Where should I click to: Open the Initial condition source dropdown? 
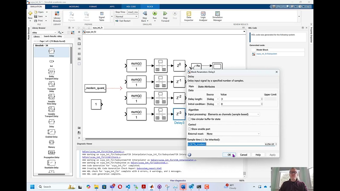(x=213, y=104)
